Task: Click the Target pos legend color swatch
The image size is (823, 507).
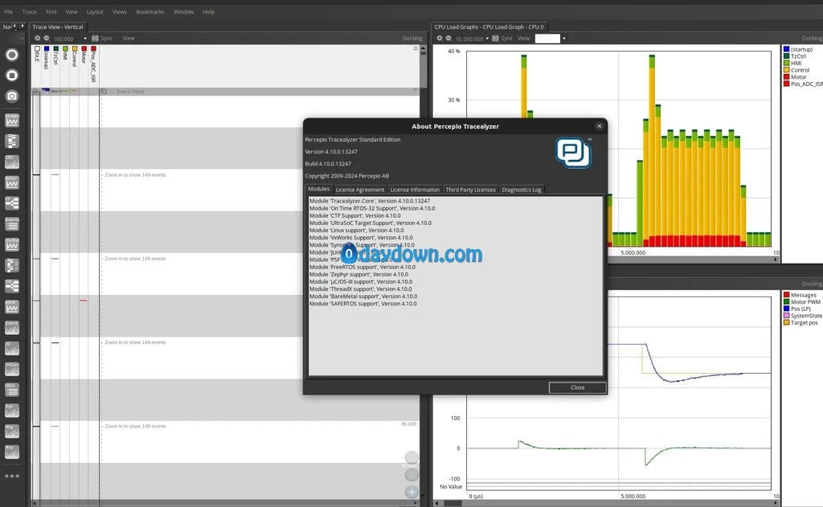Action: [786, 322]
